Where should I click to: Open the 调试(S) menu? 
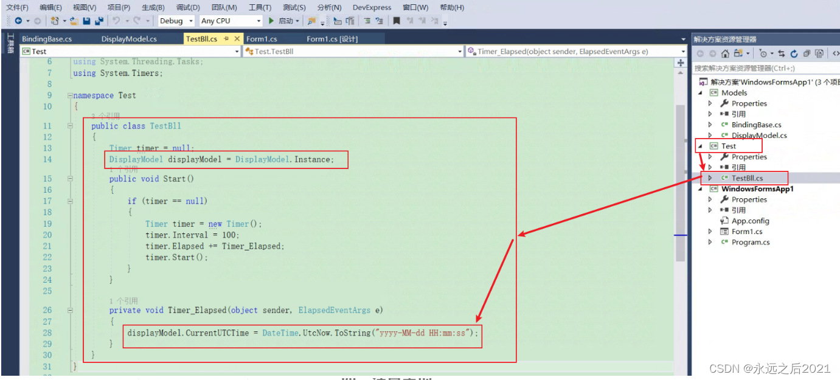coord(186,7)
